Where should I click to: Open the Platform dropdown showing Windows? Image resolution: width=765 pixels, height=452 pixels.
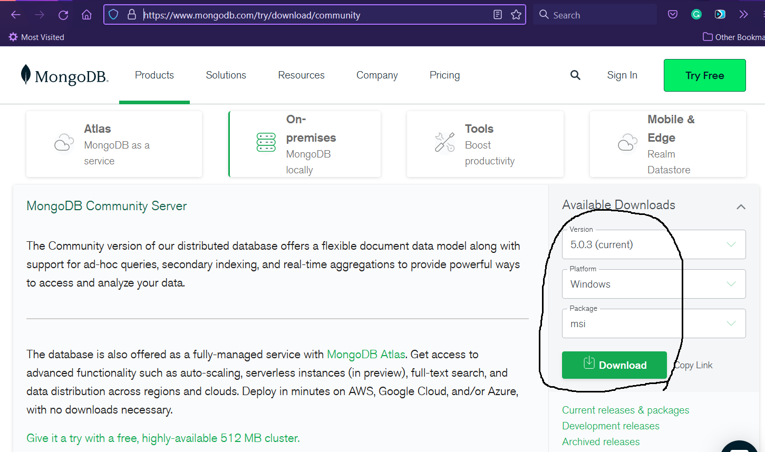pos(654,284)
